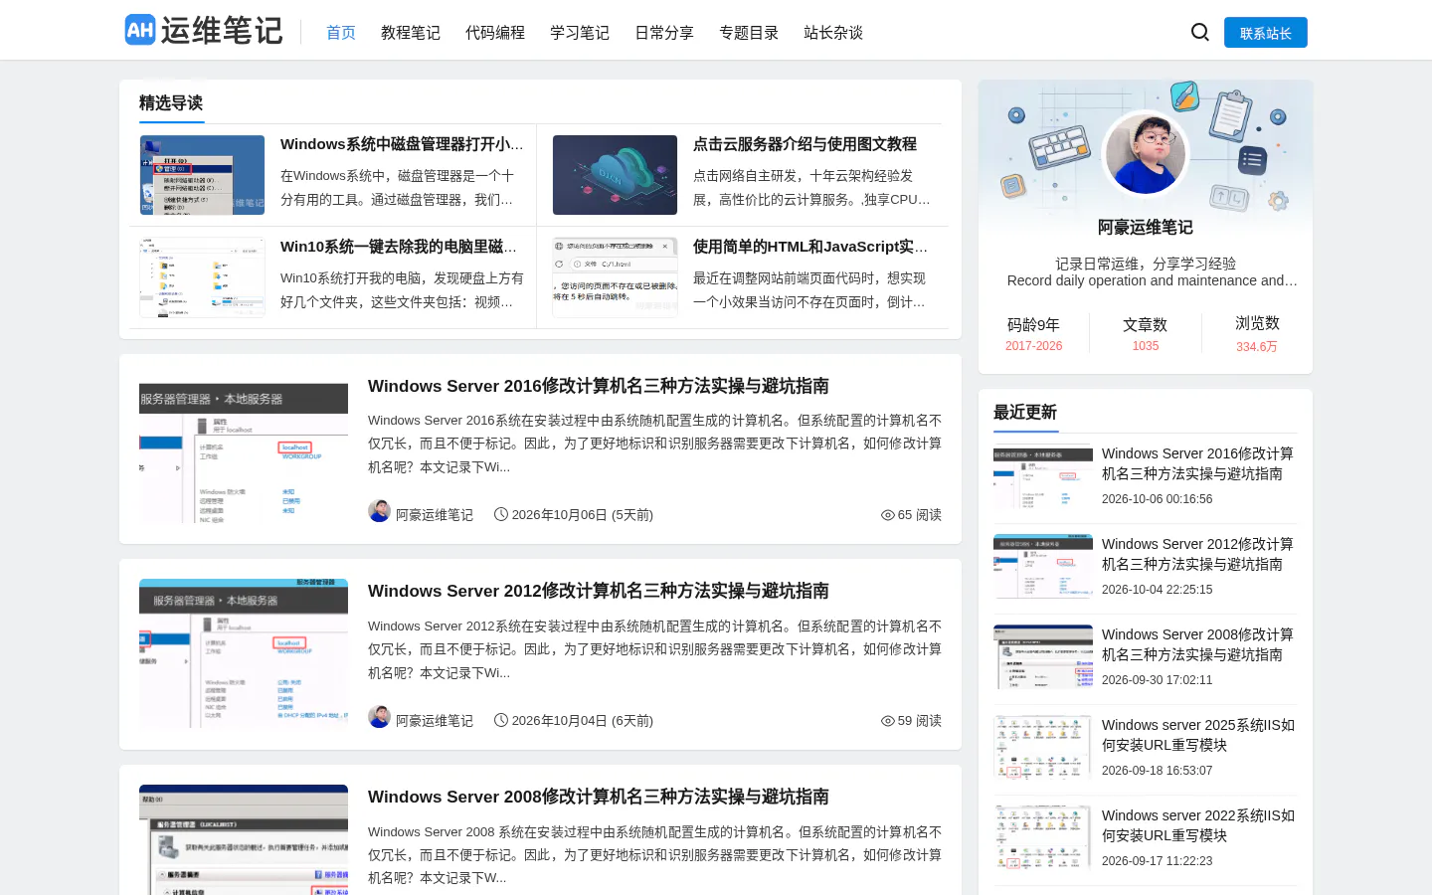1432x895 pixels.
Task: Click author avatar on Server 2012 article
Action: click(379, 717)
